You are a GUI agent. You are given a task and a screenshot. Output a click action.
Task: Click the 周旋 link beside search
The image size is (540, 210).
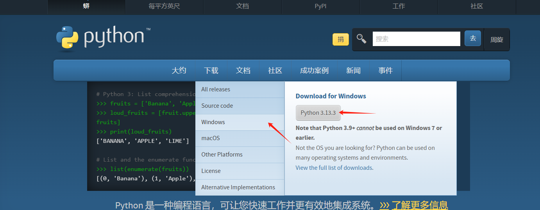(497, 39)
